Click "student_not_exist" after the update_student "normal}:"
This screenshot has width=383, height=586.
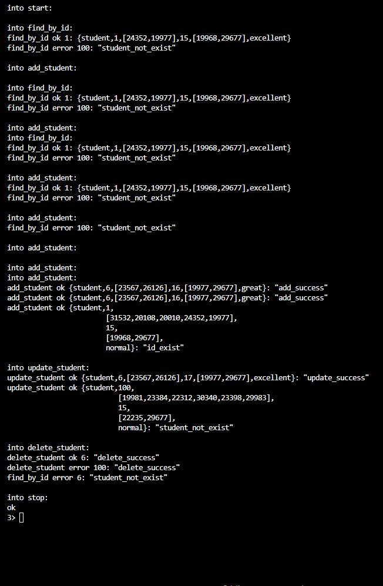194,427
